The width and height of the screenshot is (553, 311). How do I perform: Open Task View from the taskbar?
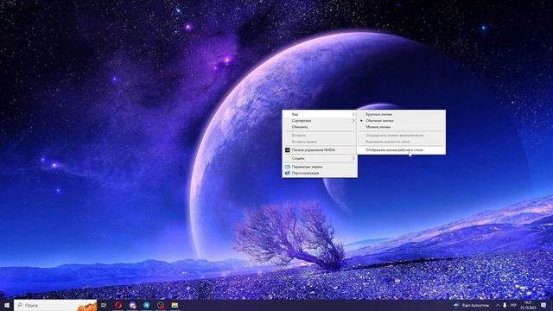[x=104, y=305]
